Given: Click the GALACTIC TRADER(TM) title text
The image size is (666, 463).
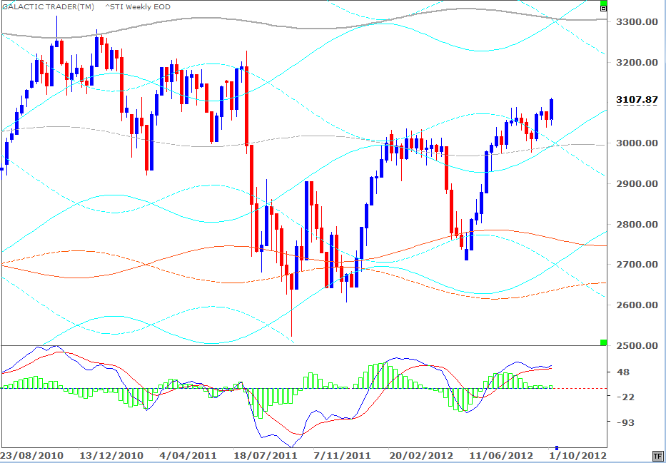Looking at the screenshot, I should pyautogui.click(x=49, y=7).
